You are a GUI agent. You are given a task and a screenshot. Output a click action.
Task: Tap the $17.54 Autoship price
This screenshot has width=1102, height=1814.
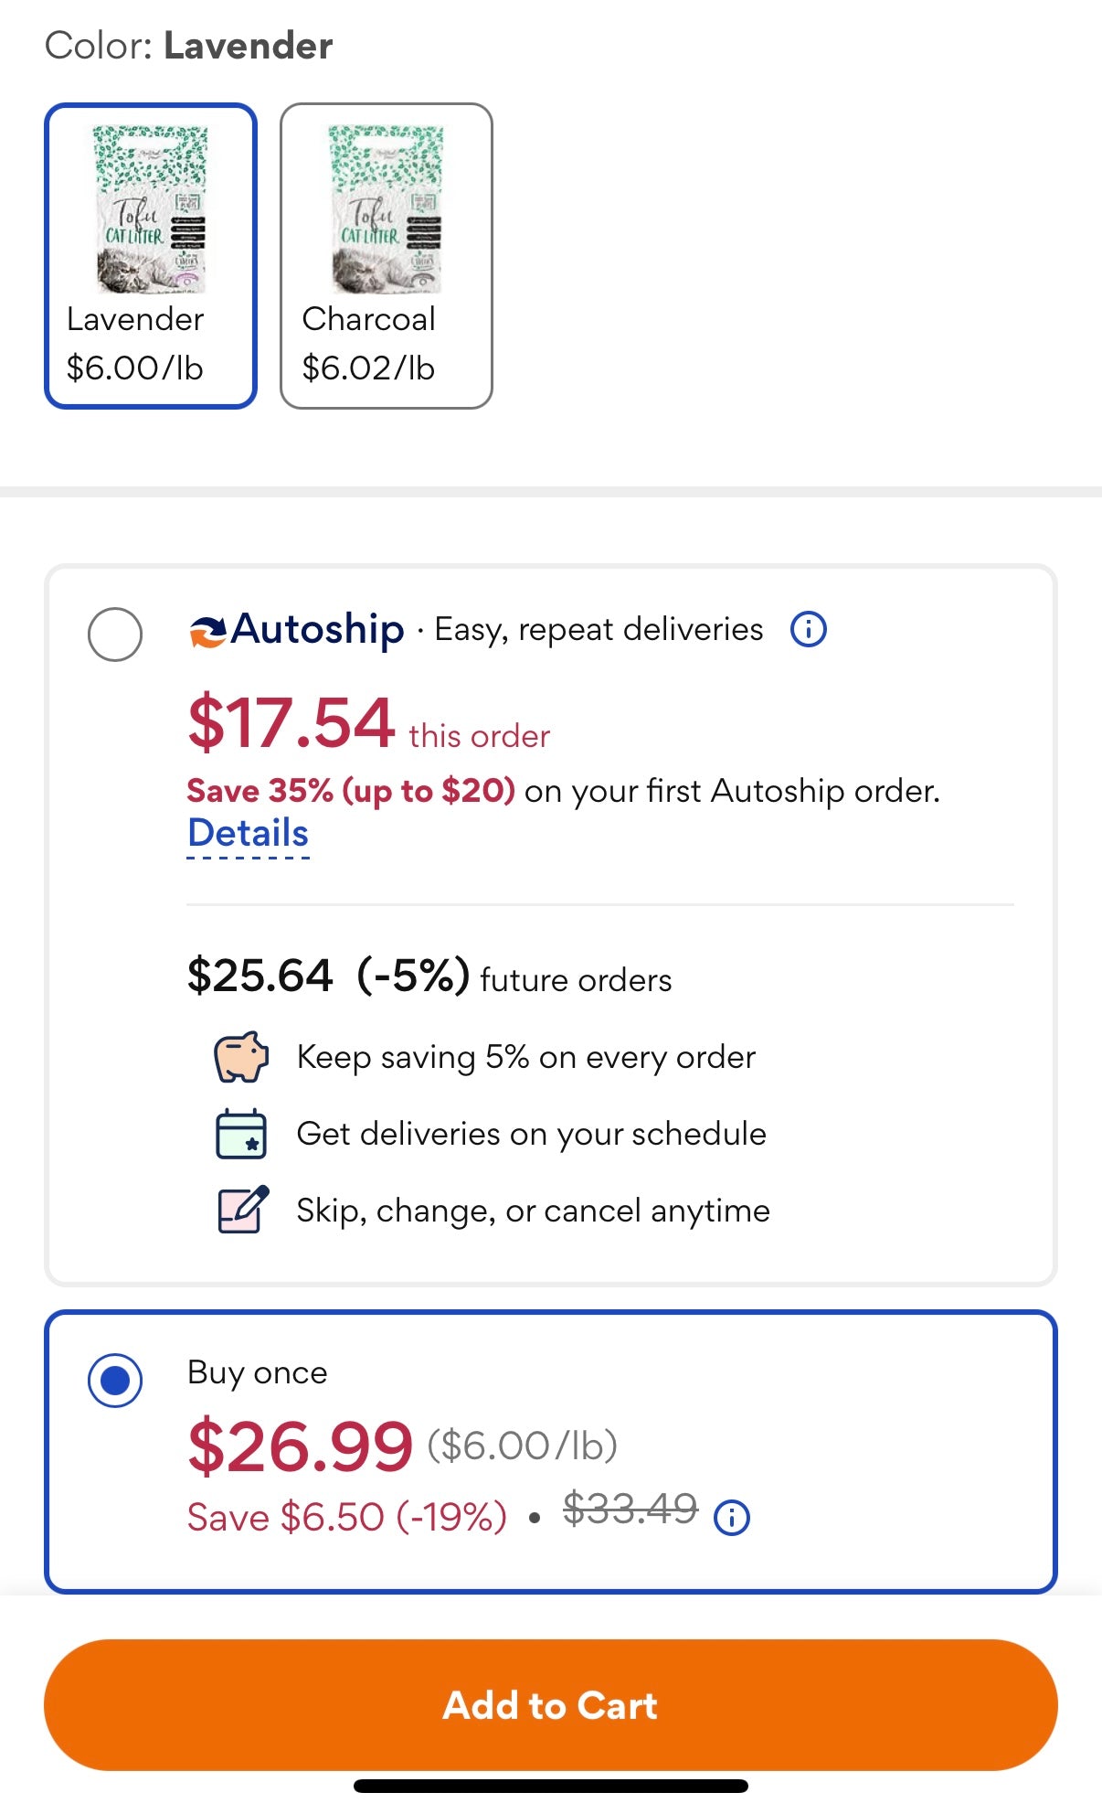(x=291, y=723)
